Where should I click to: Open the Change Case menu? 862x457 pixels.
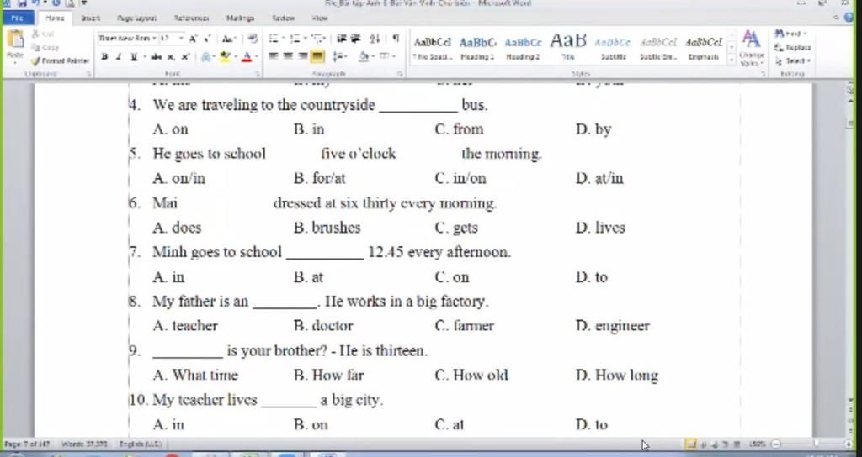point(228,39)
